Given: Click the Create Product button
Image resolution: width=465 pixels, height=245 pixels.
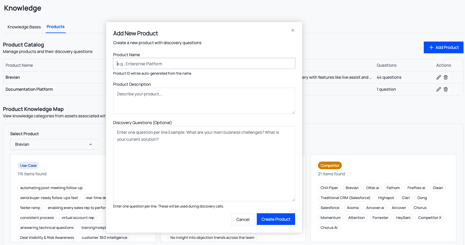Looking at the screenshot, I should click(276, 219).
